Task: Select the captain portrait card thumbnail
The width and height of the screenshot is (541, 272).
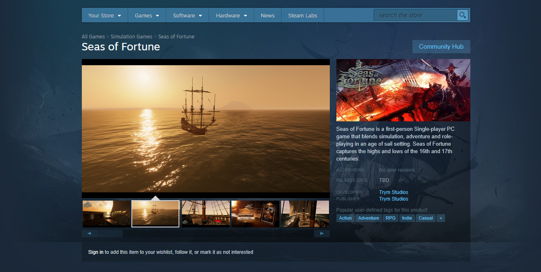Action: [x=255, y=214]
